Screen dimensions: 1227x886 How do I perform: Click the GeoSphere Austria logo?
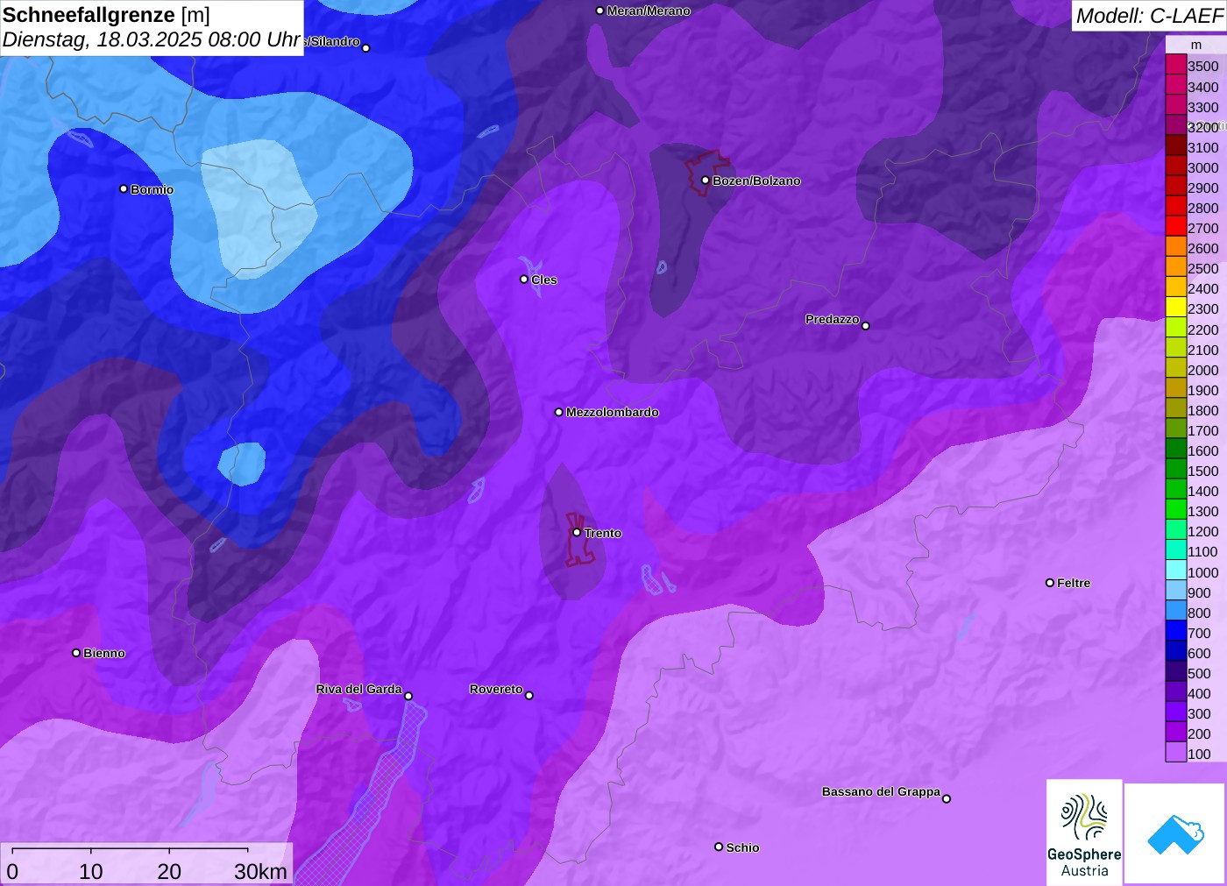[1084, 832]
